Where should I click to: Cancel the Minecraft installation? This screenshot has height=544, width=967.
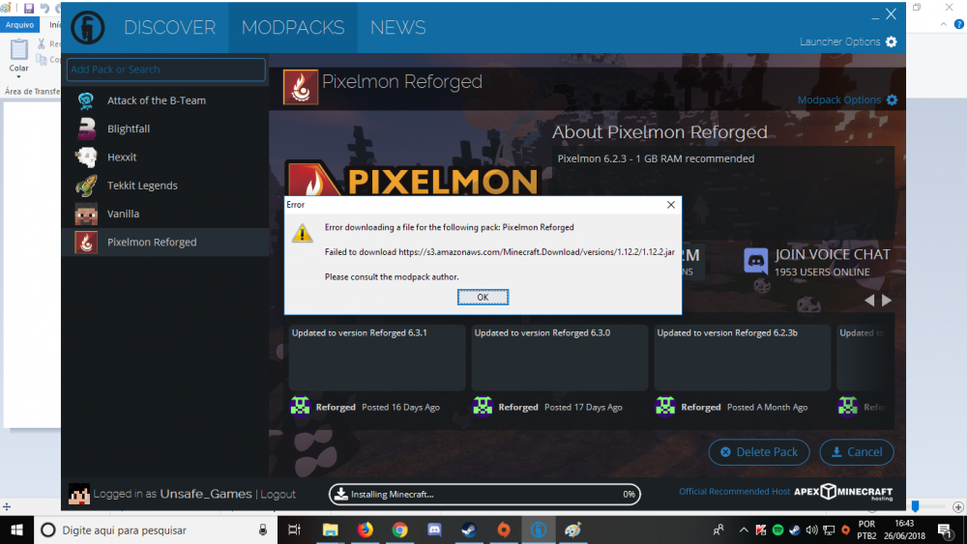coord(857,452)
